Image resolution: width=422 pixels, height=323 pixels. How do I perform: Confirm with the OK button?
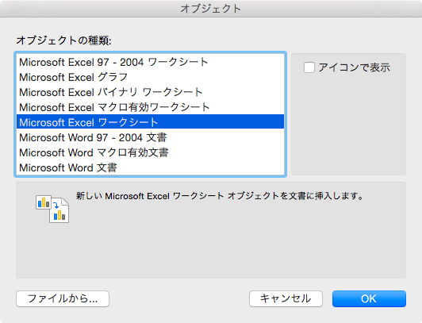pyautogui.click(x=369, y=298)
